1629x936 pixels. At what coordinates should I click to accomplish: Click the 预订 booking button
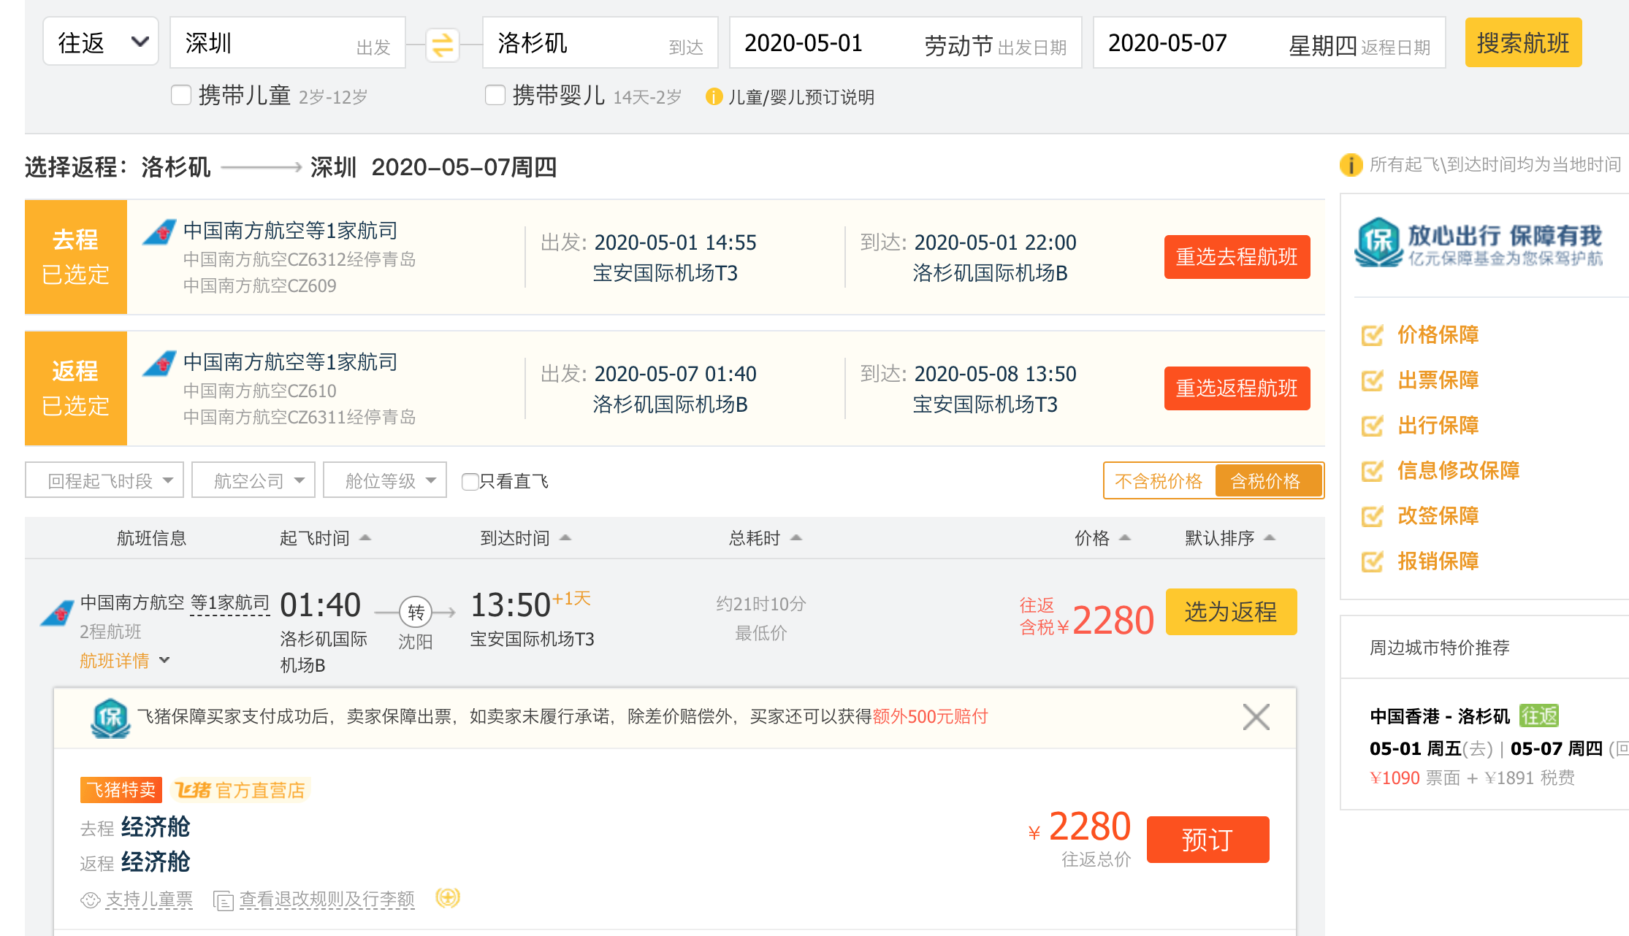(1208, 840)
